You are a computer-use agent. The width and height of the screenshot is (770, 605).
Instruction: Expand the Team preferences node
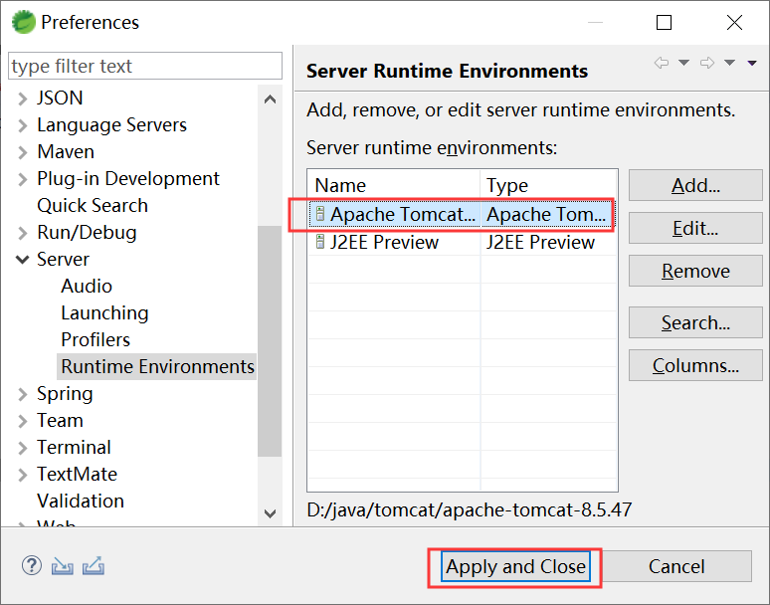(23, 421)
